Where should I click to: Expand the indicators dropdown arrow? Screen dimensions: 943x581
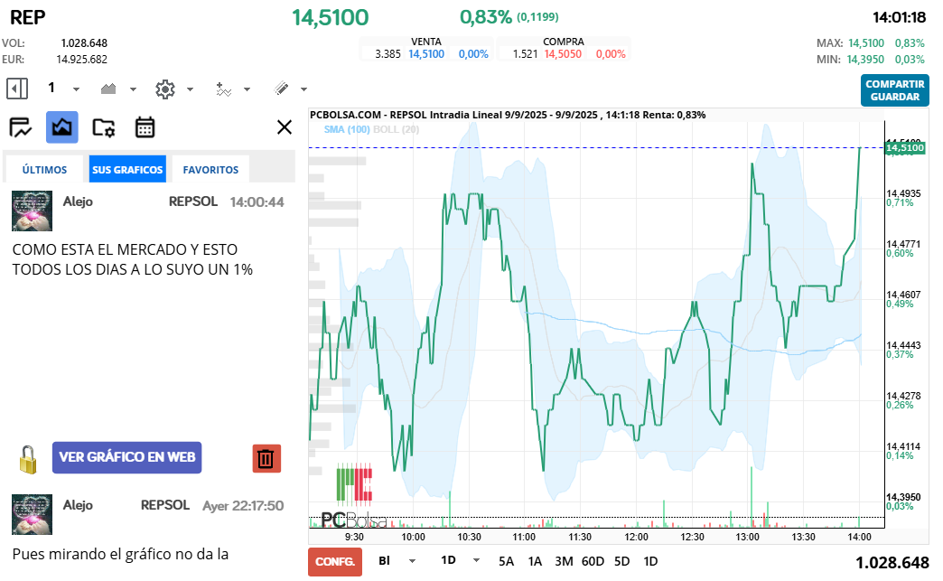247,89
